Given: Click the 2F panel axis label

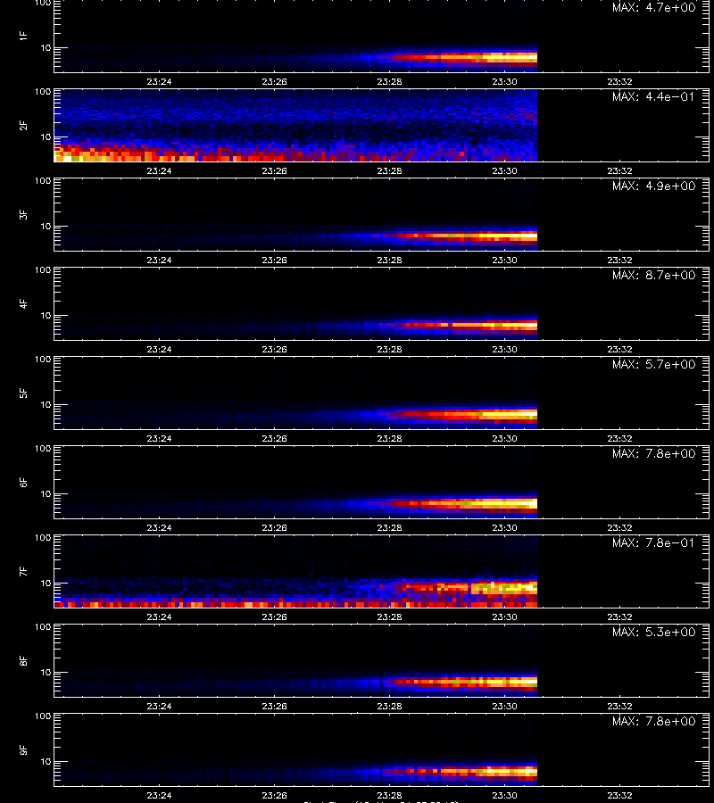Looking at the screenshot, I should click(23, 126).
